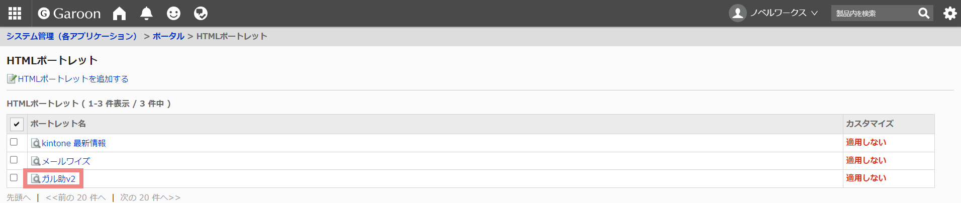This screenshot has width=961, height=203.
Task: Click the globe check icon in header
Action: coord(201,13)
